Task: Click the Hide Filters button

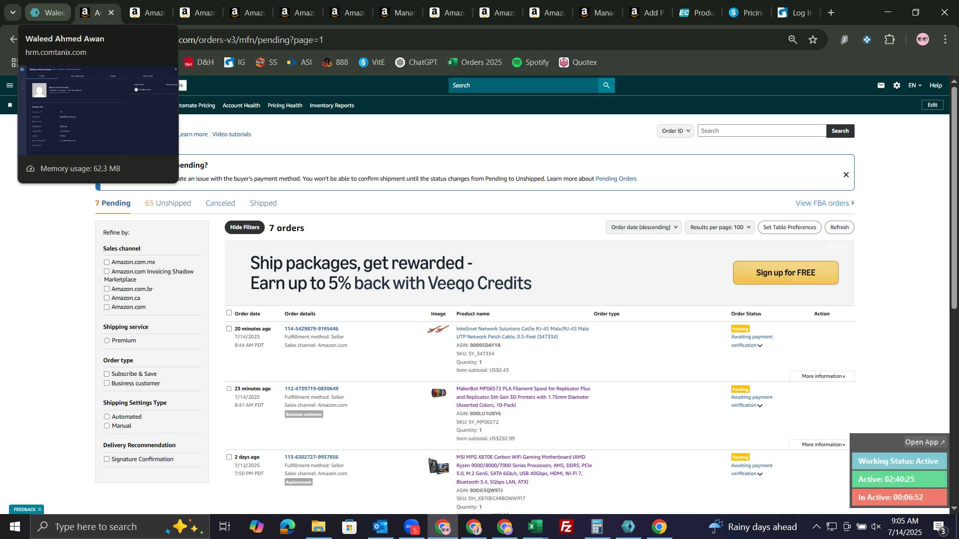Action: (x=245, y=227)
